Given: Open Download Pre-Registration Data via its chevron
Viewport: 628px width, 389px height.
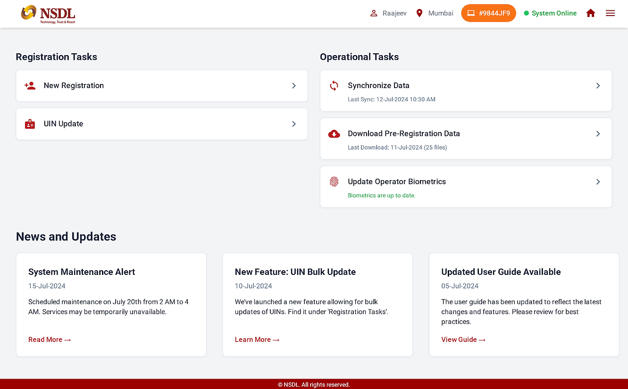Looking at the screenshot, I should (598, 133).
